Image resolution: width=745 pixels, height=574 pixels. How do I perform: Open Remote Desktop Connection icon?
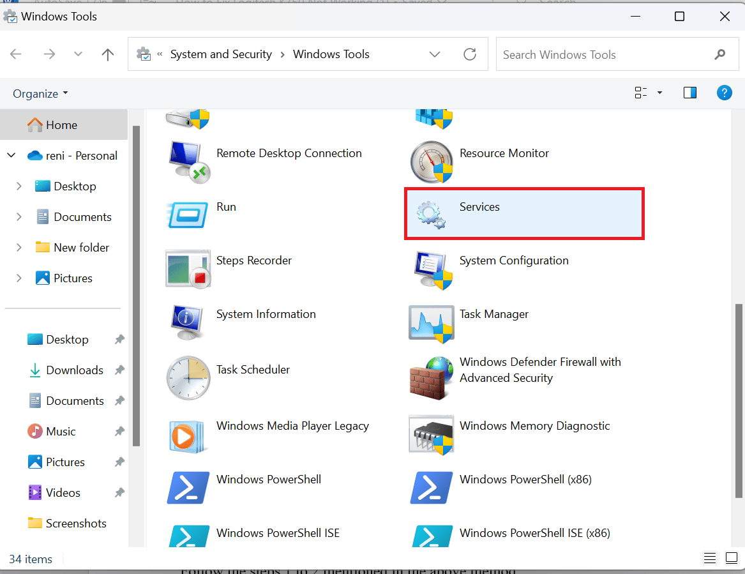click(189, 162)
